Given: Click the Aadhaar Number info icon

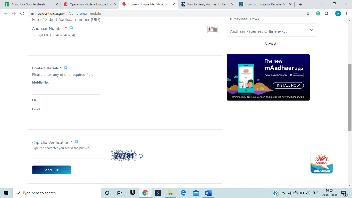Looking at the screenshot, I should (71, 28).
